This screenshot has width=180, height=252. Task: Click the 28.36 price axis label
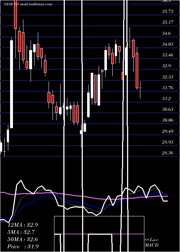168,153
